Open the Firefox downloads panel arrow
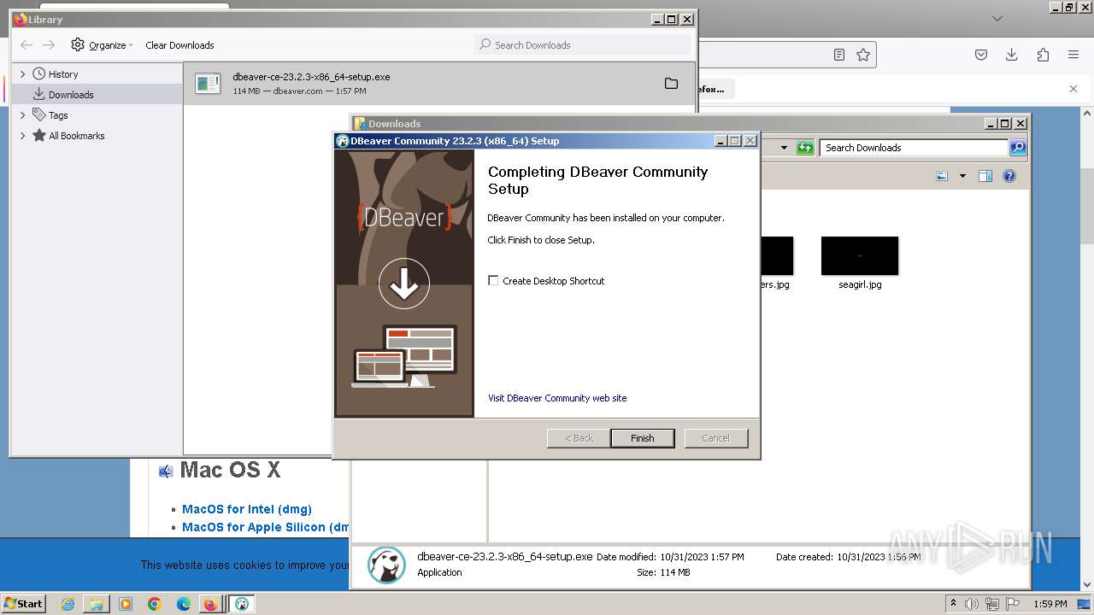 coord(1012,55)
